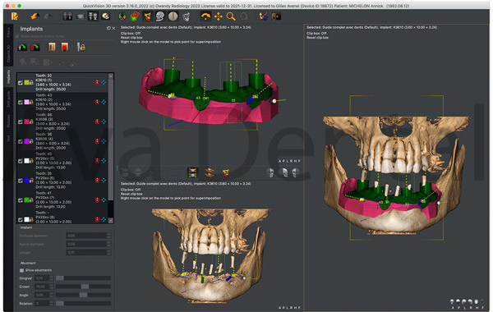
Task: Click yellow-green color swatch for Tooth 32
Action: (x=27, y=82)
